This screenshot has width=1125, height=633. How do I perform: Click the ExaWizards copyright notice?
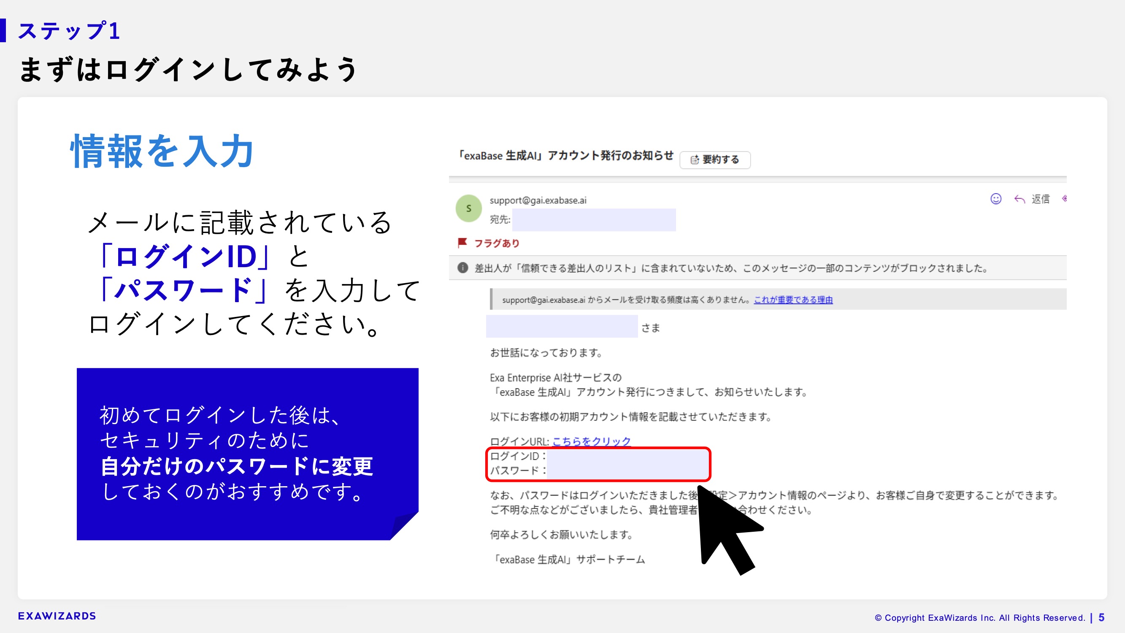(980, 618)
